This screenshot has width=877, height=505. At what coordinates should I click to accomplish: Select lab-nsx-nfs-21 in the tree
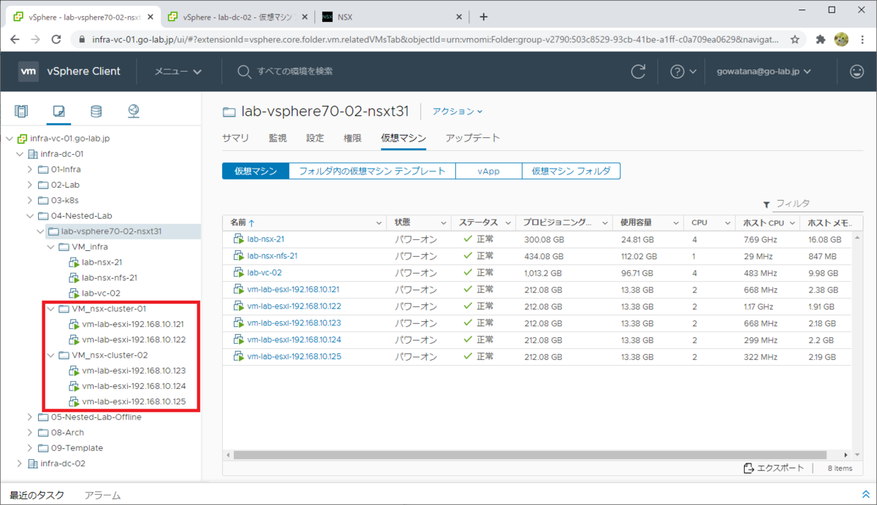pyautogui.click(x=110, y=277)
